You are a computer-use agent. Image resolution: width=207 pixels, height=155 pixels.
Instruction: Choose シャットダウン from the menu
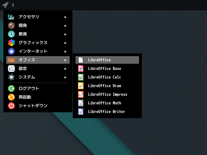click(38, 106)
